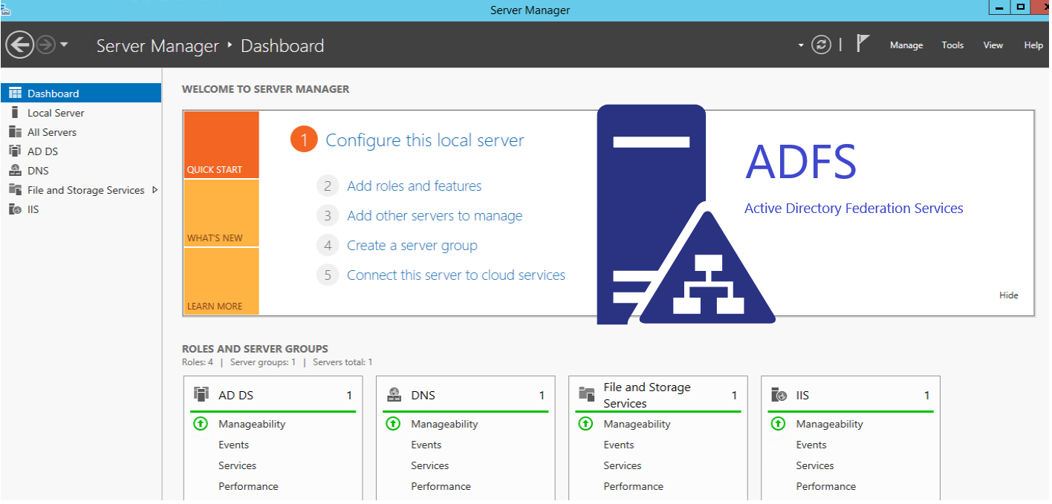The height and width of the screenshot is (504, 1052).
Task: Click the AD DS icon in sidebar
Action: pos(15,151)
